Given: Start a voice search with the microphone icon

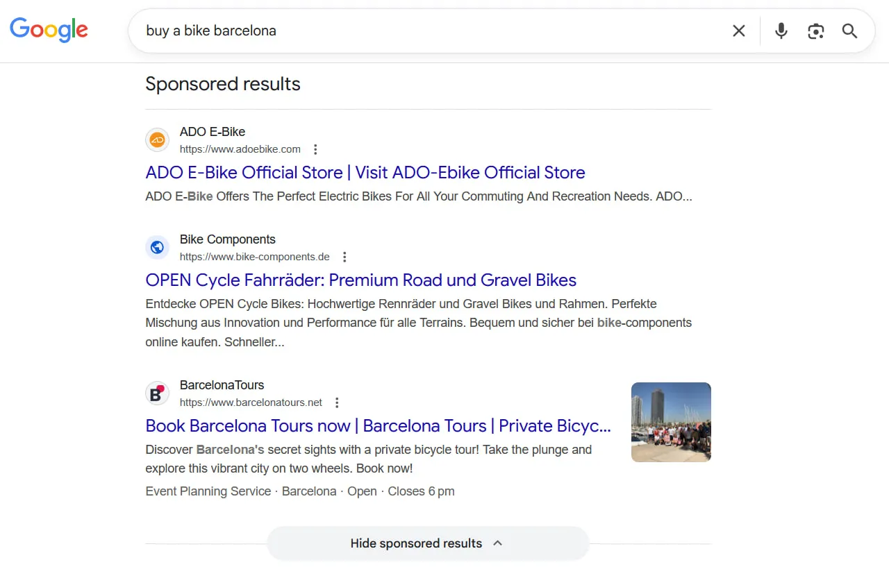Looking at the screenshot, I should (781, 31).
